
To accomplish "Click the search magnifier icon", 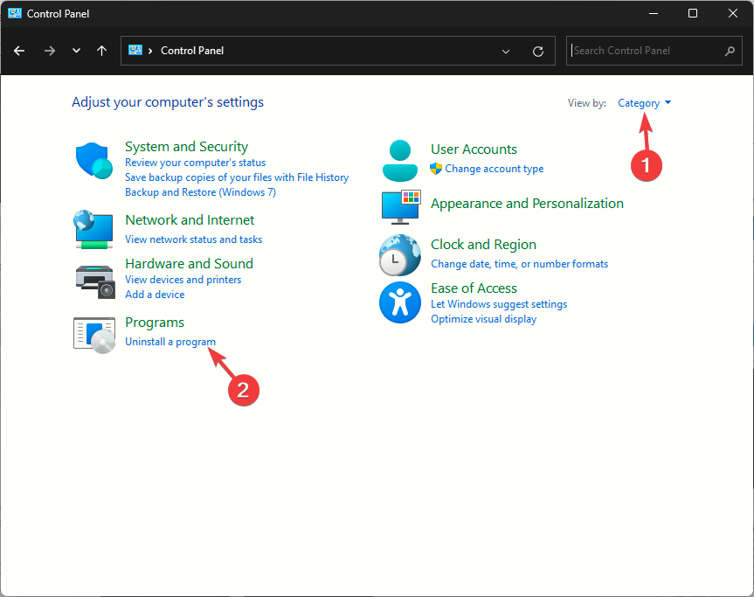I will pos(730,51).
